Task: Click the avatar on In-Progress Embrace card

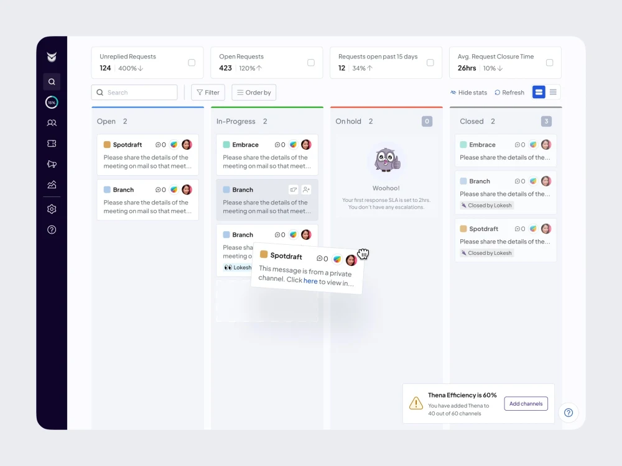Action: (306, 145)
